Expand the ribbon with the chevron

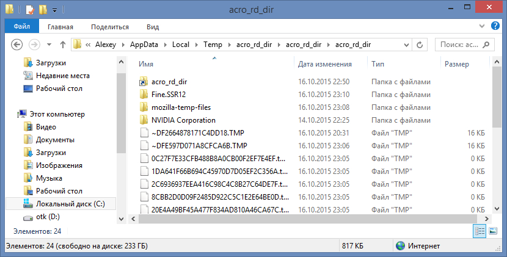tap(482, 26)
